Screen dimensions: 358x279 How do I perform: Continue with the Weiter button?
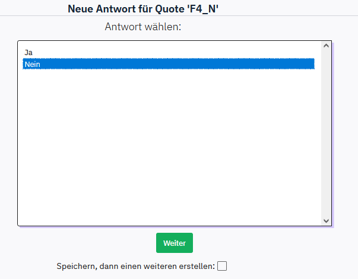175,243
